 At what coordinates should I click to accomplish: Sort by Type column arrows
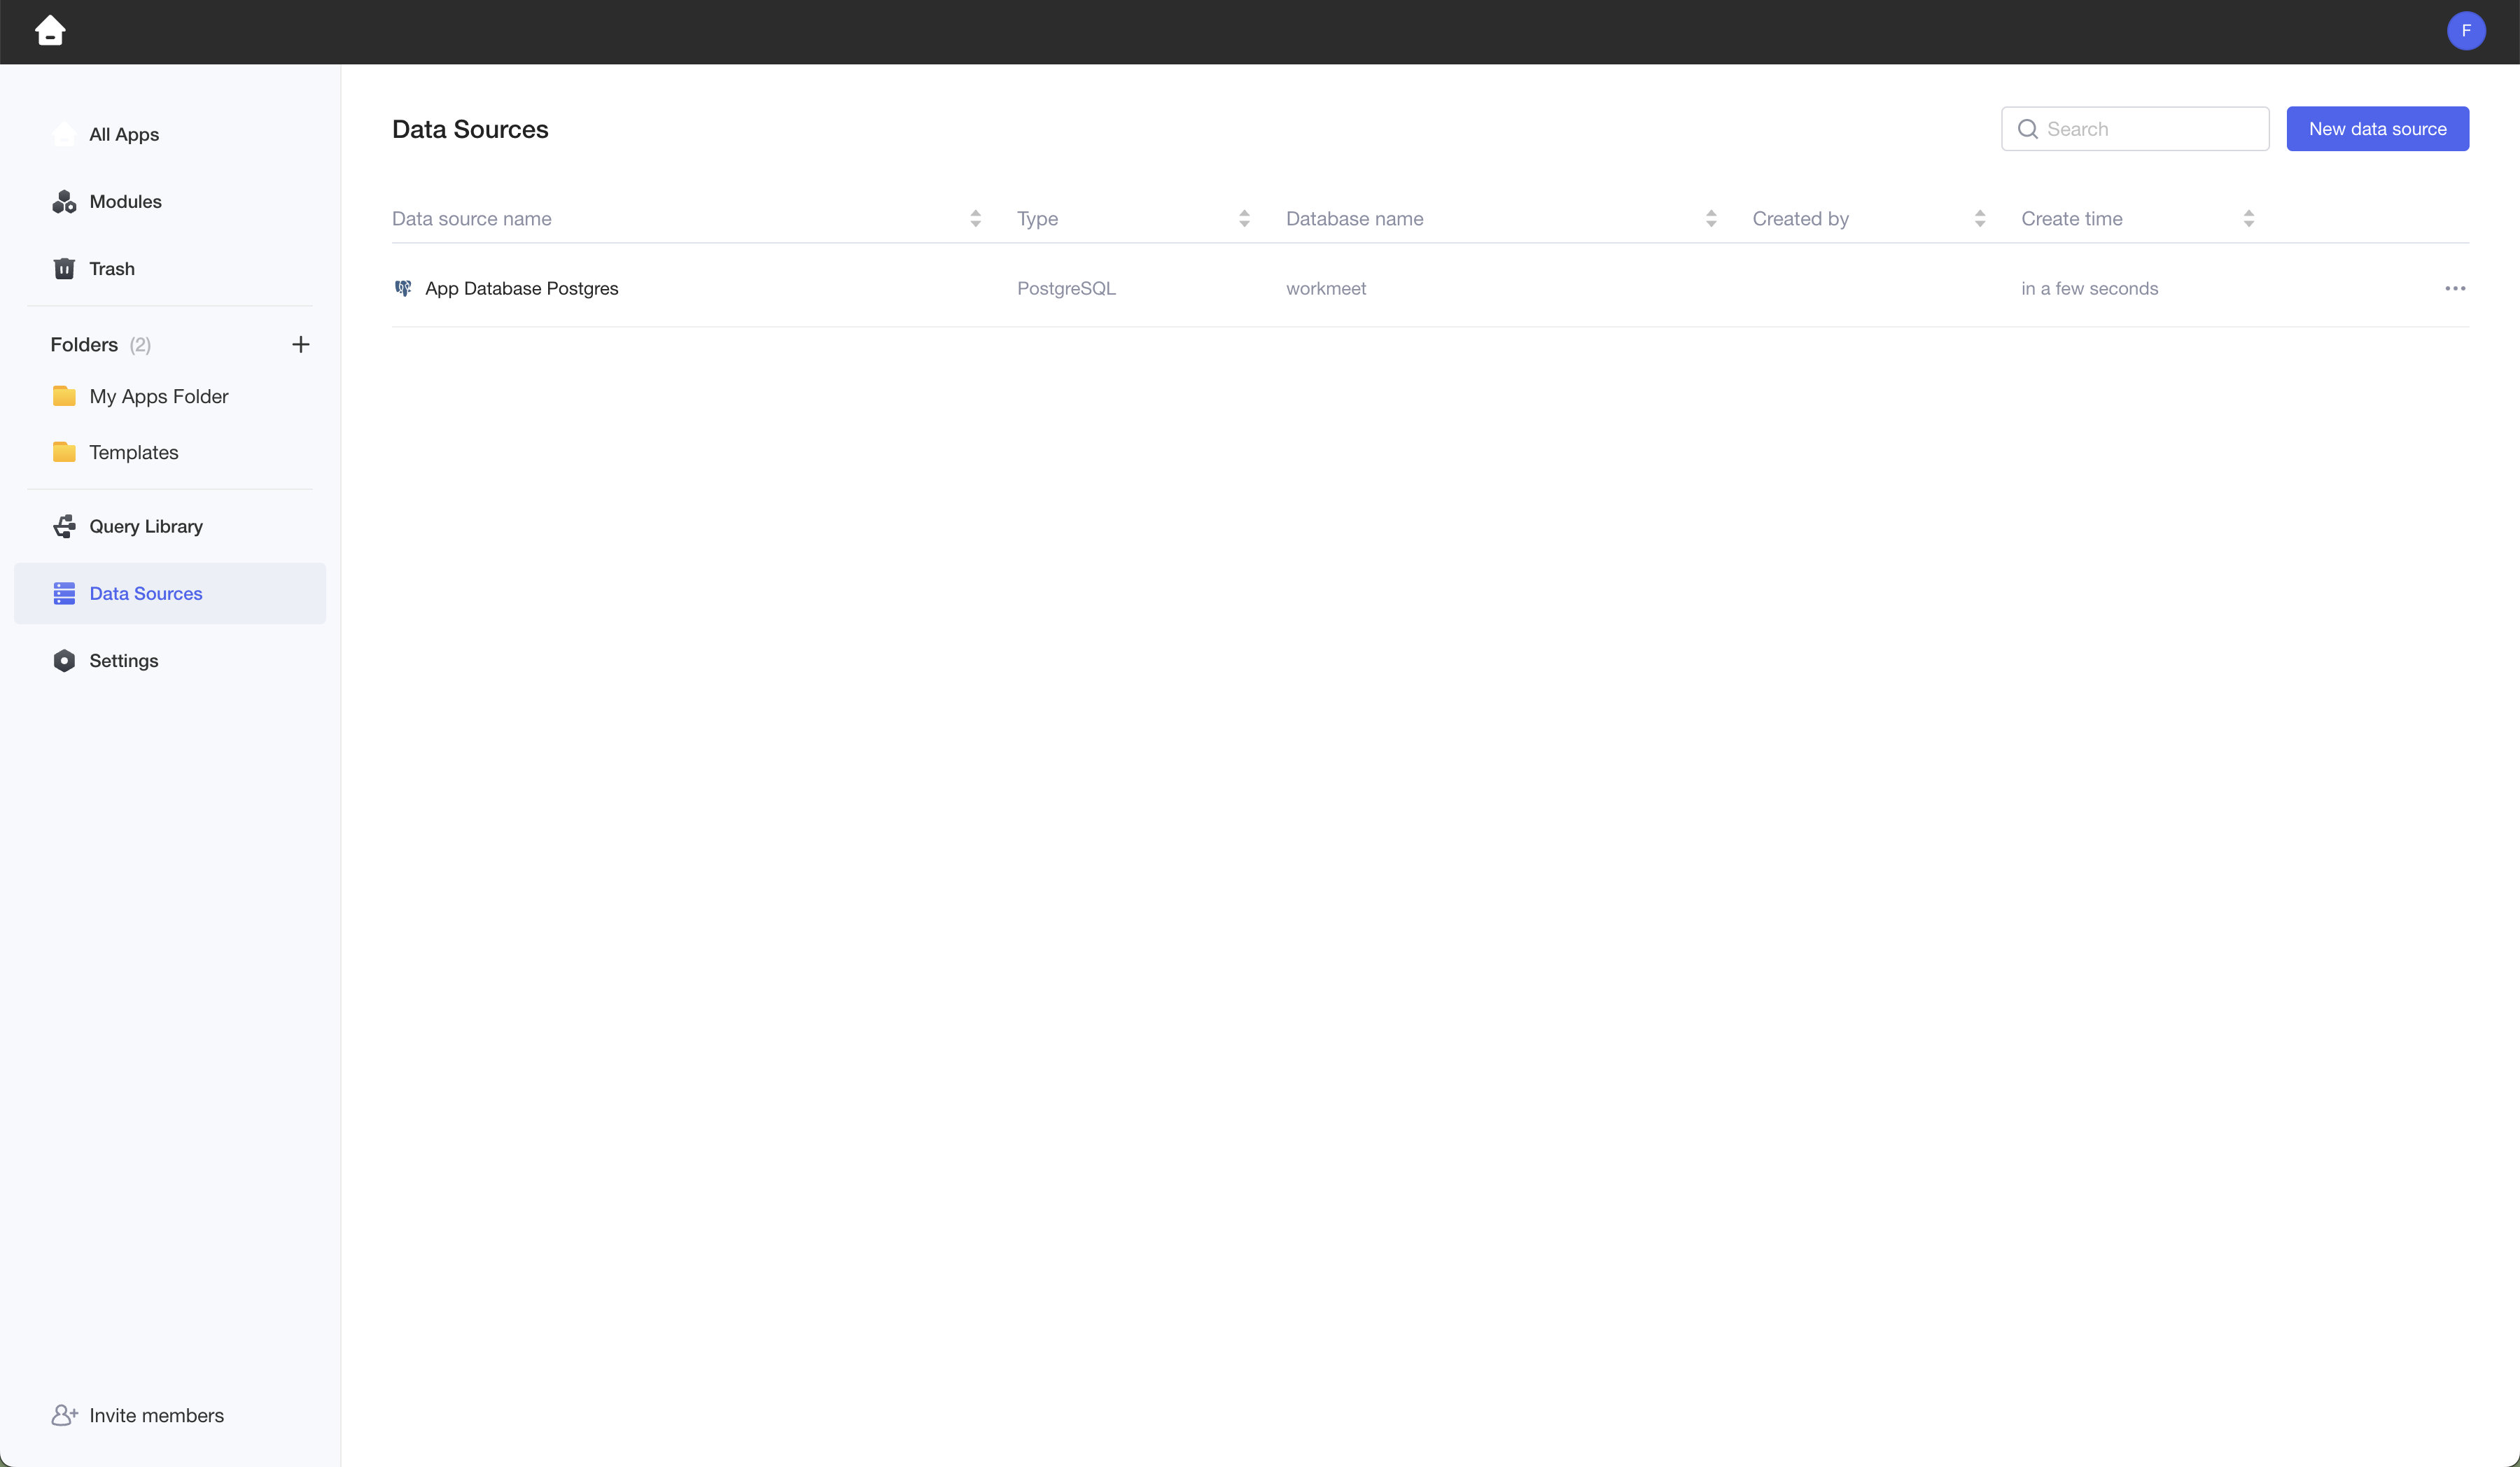coord(1244,219)
